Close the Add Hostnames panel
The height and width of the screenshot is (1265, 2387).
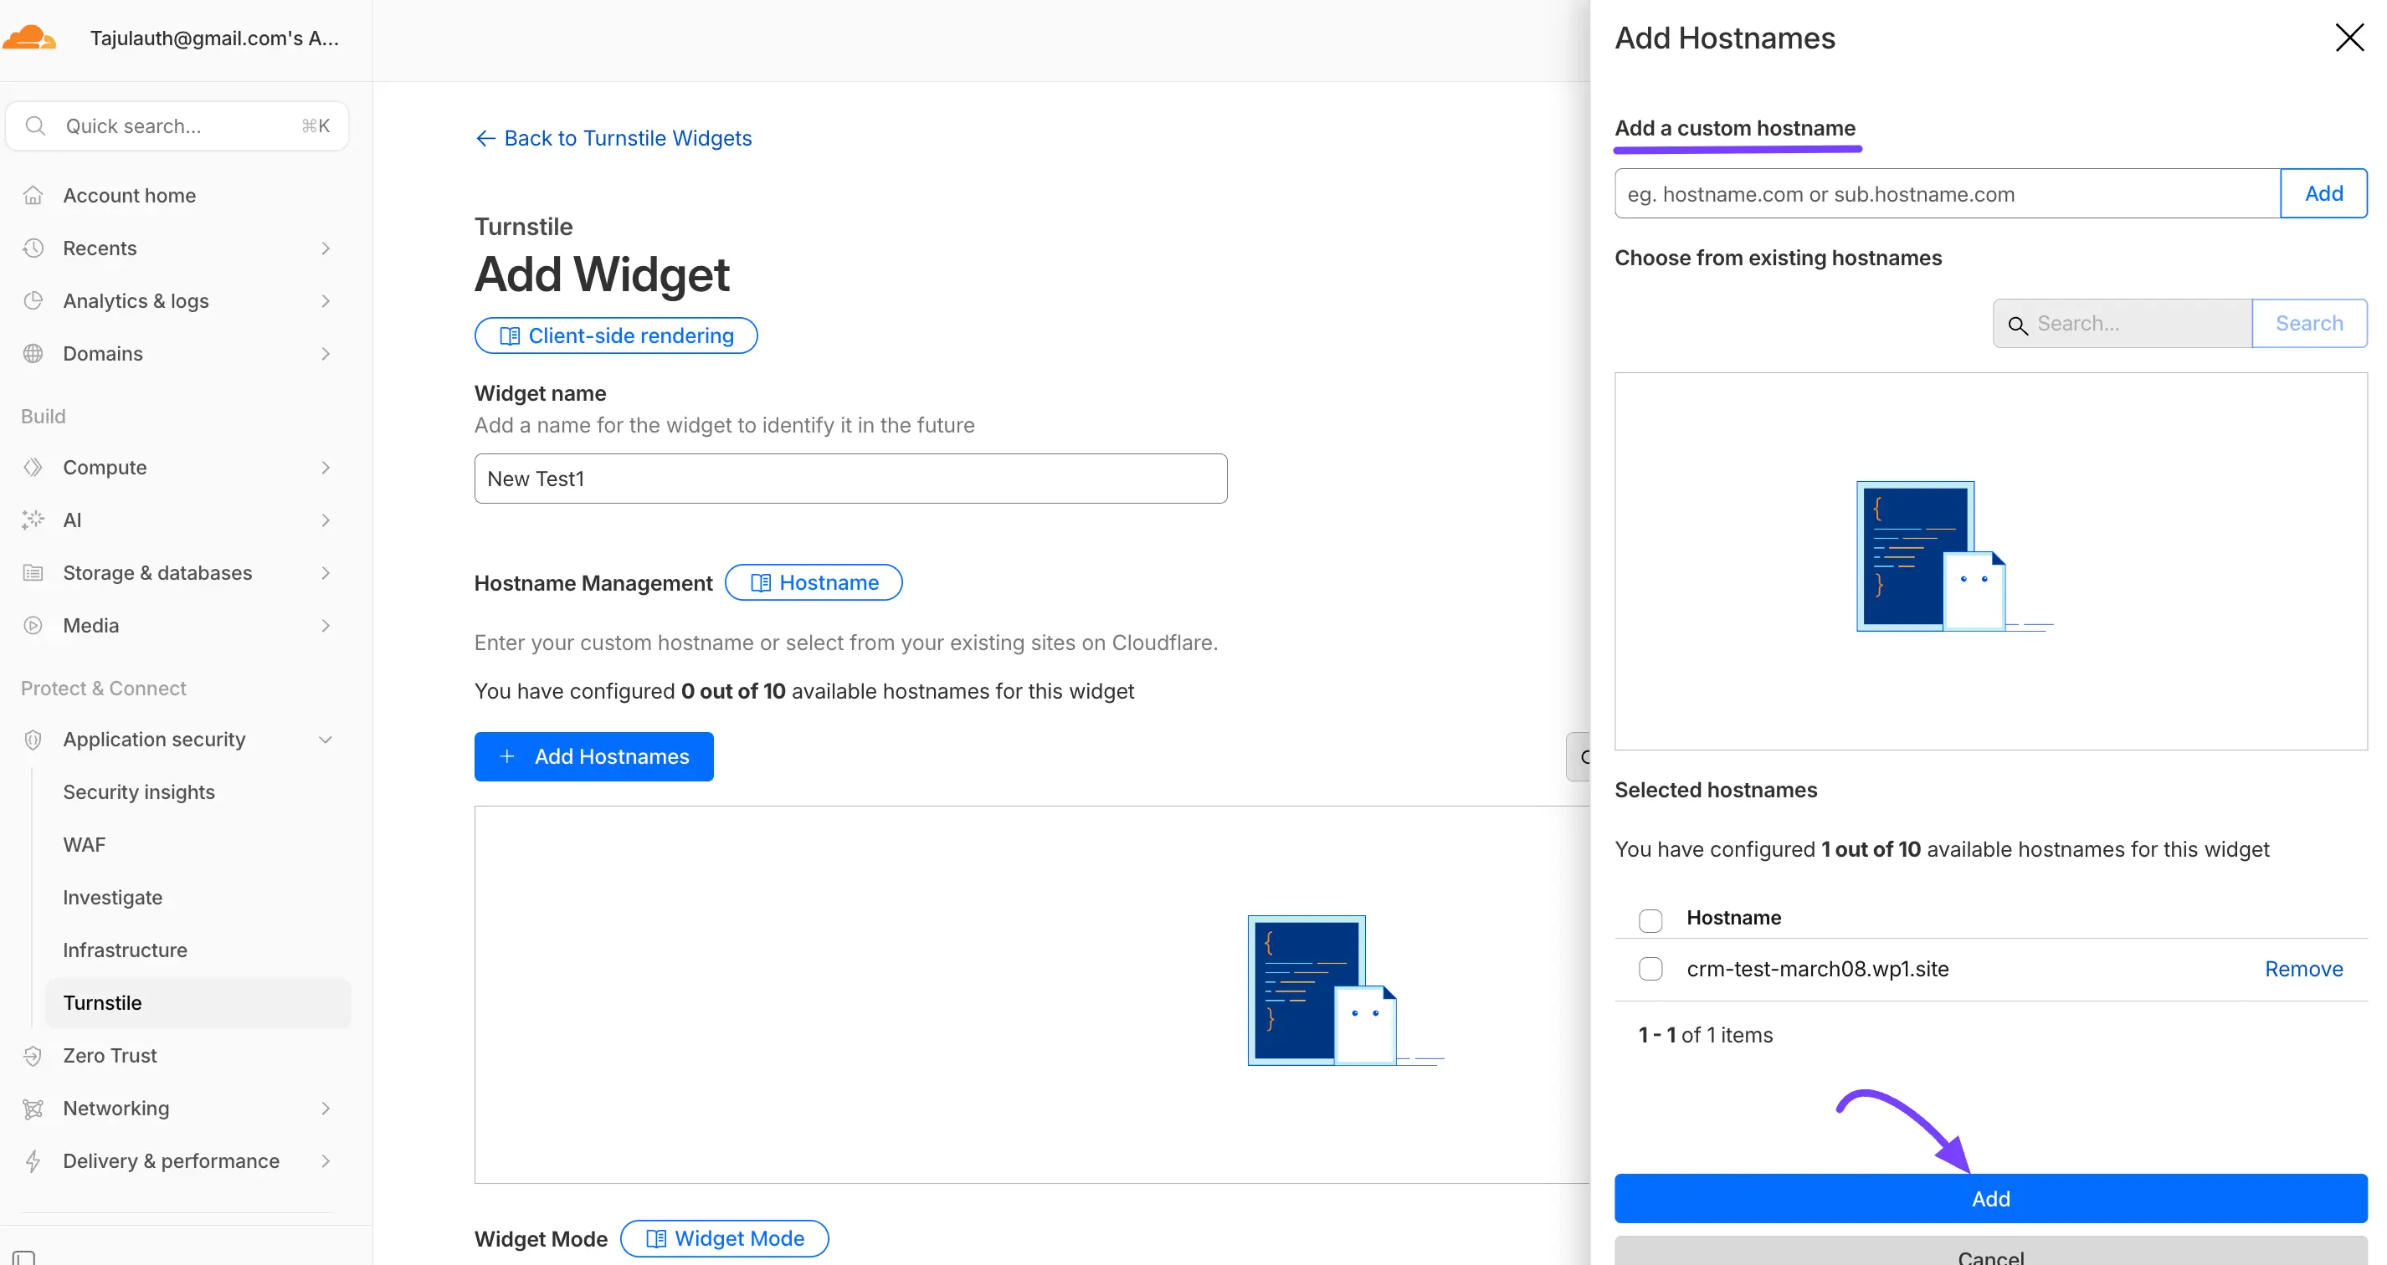(x=2349, y=38)
